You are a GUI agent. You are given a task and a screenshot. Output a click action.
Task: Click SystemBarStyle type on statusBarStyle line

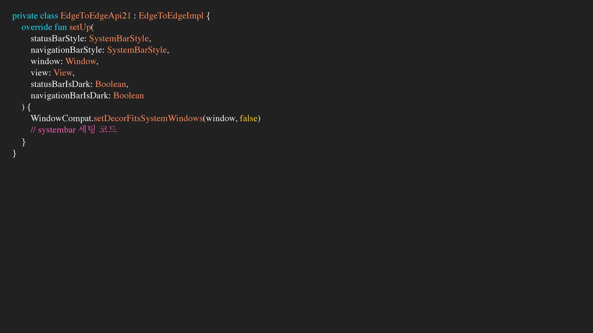pyautogui.click(x=119, y=39)
